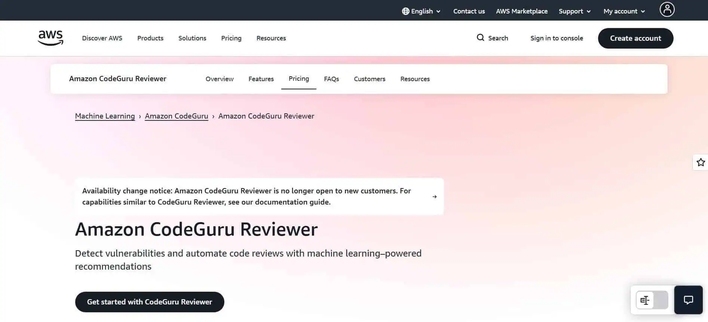Click Amazon CodeGuru Reviewer nav title
The width and height of the screenshot is (708, 322).
(118, 79)
